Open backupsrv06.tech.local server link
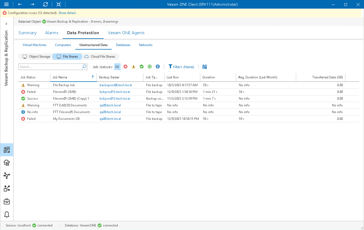The height and width of the screenshot is (230, 364). (x=116, y=85)
